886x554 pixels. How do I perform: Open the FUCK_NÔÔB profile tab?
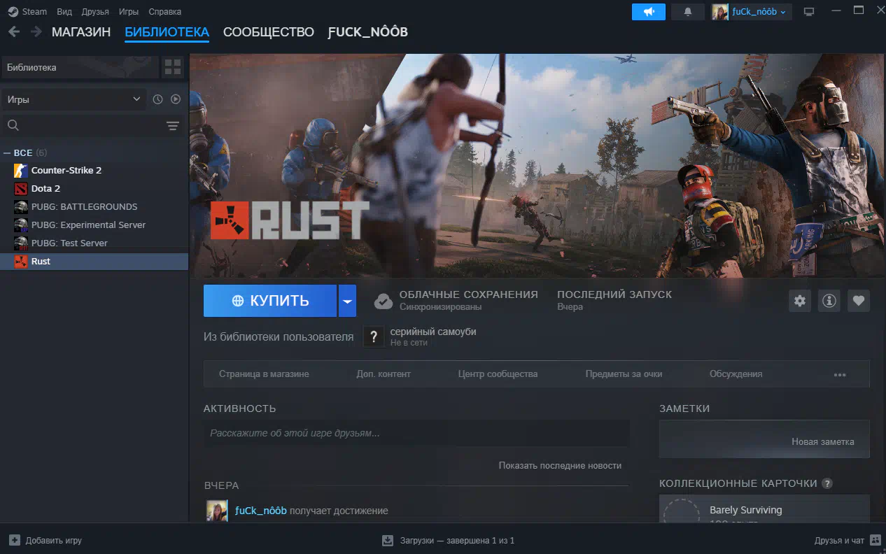click(x=368, y=32)
